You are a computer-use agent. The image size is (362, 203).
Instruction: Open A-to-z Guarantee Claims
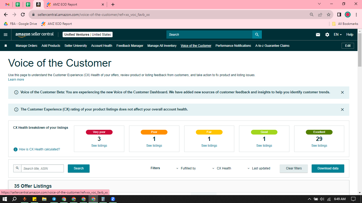(272, 46)
